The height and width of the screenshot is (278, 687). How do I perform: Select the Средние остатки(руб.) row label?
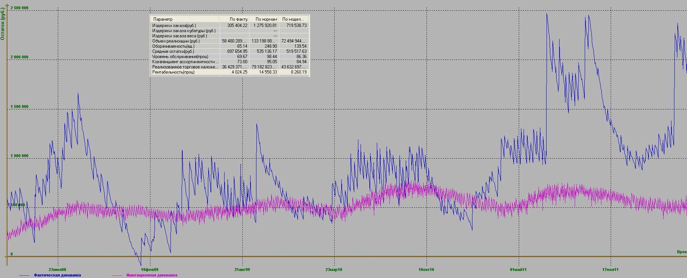[173, 51]
